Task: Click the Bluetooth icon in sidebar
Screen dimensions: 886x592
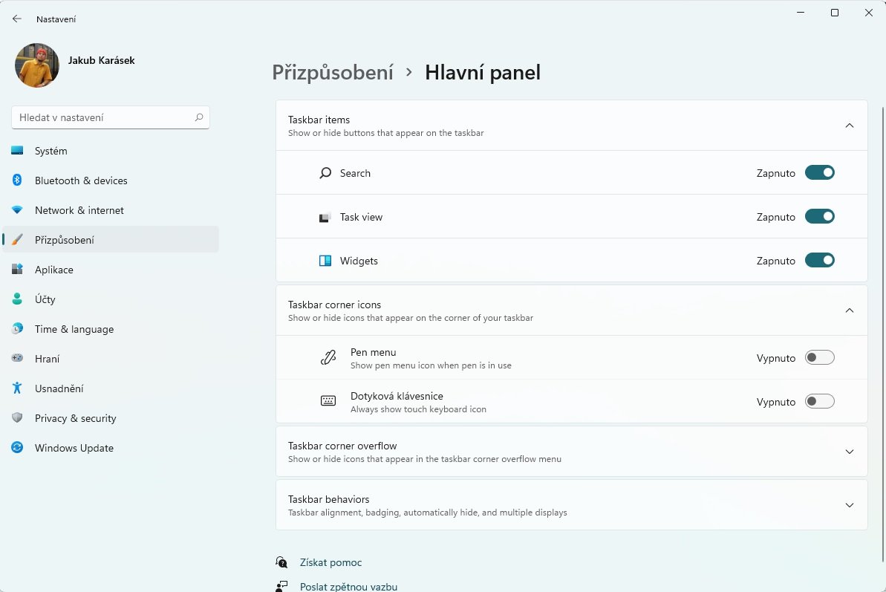Action: pyautogui.click(x=17, y=180)
